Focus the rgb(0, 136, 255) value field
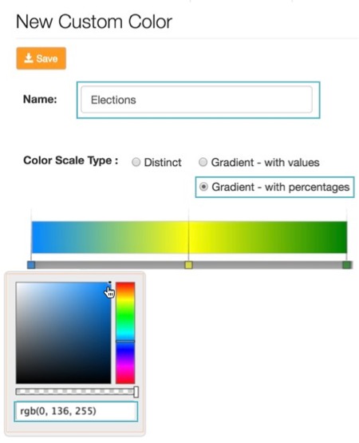This screenshot has width=359, height=443. 76,411
